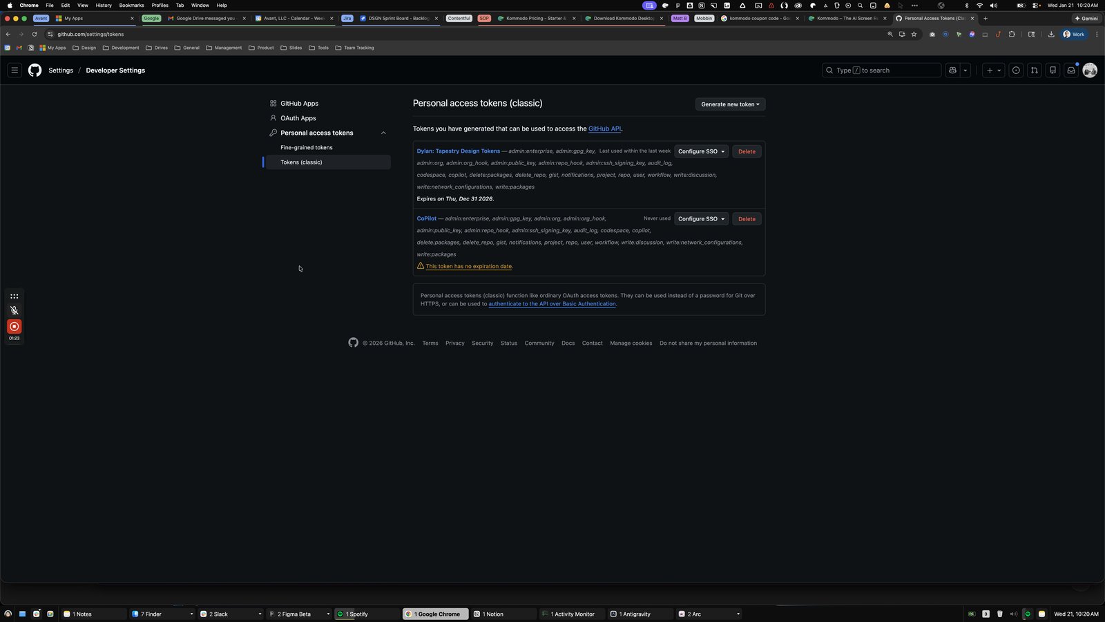
Task: Open Slack from the bottom taskbar
Action: coord(230,614)
